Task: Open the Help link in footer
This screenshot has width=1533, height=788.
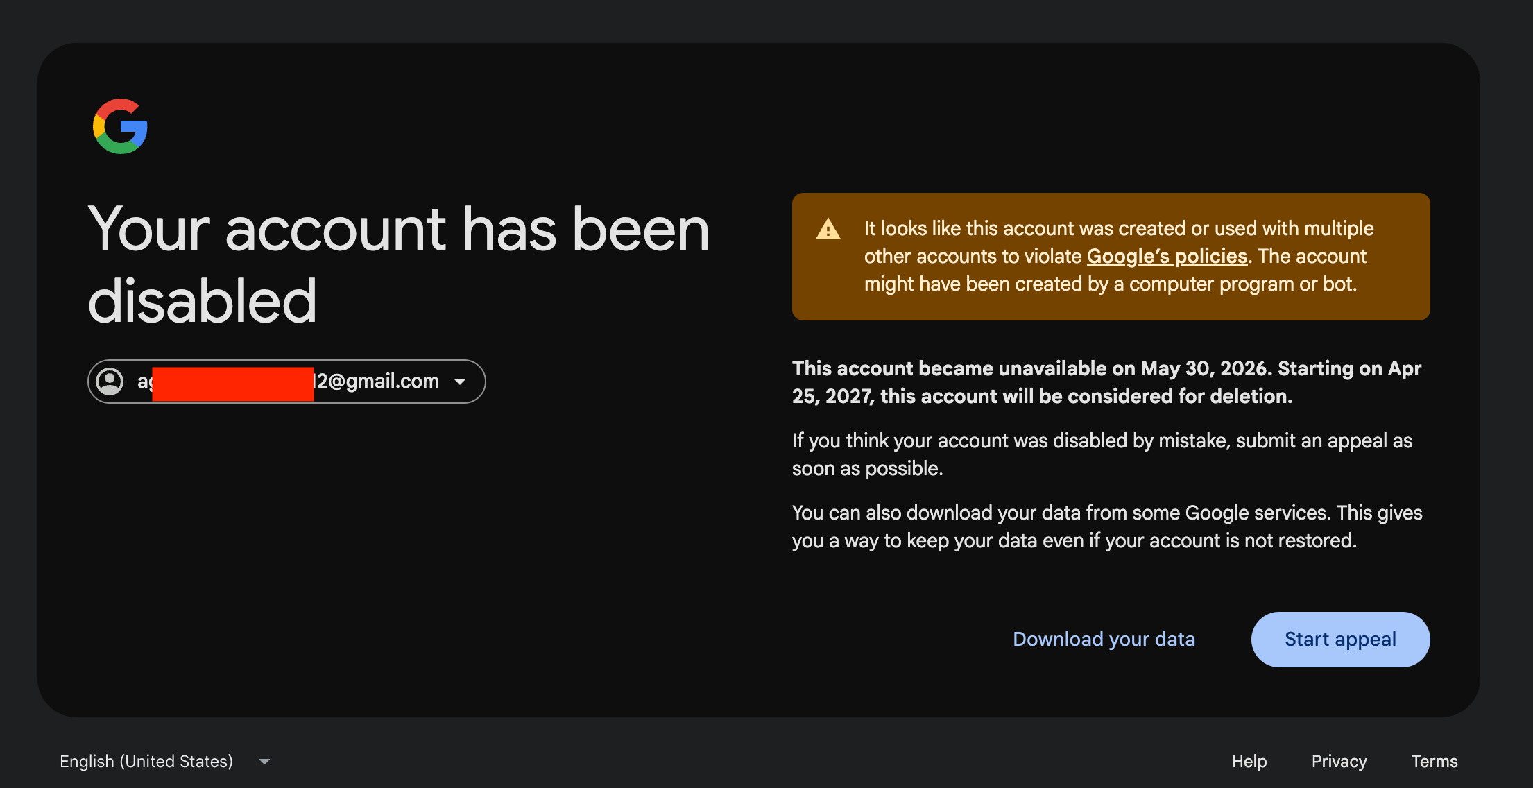Action: coord(1249,761)
